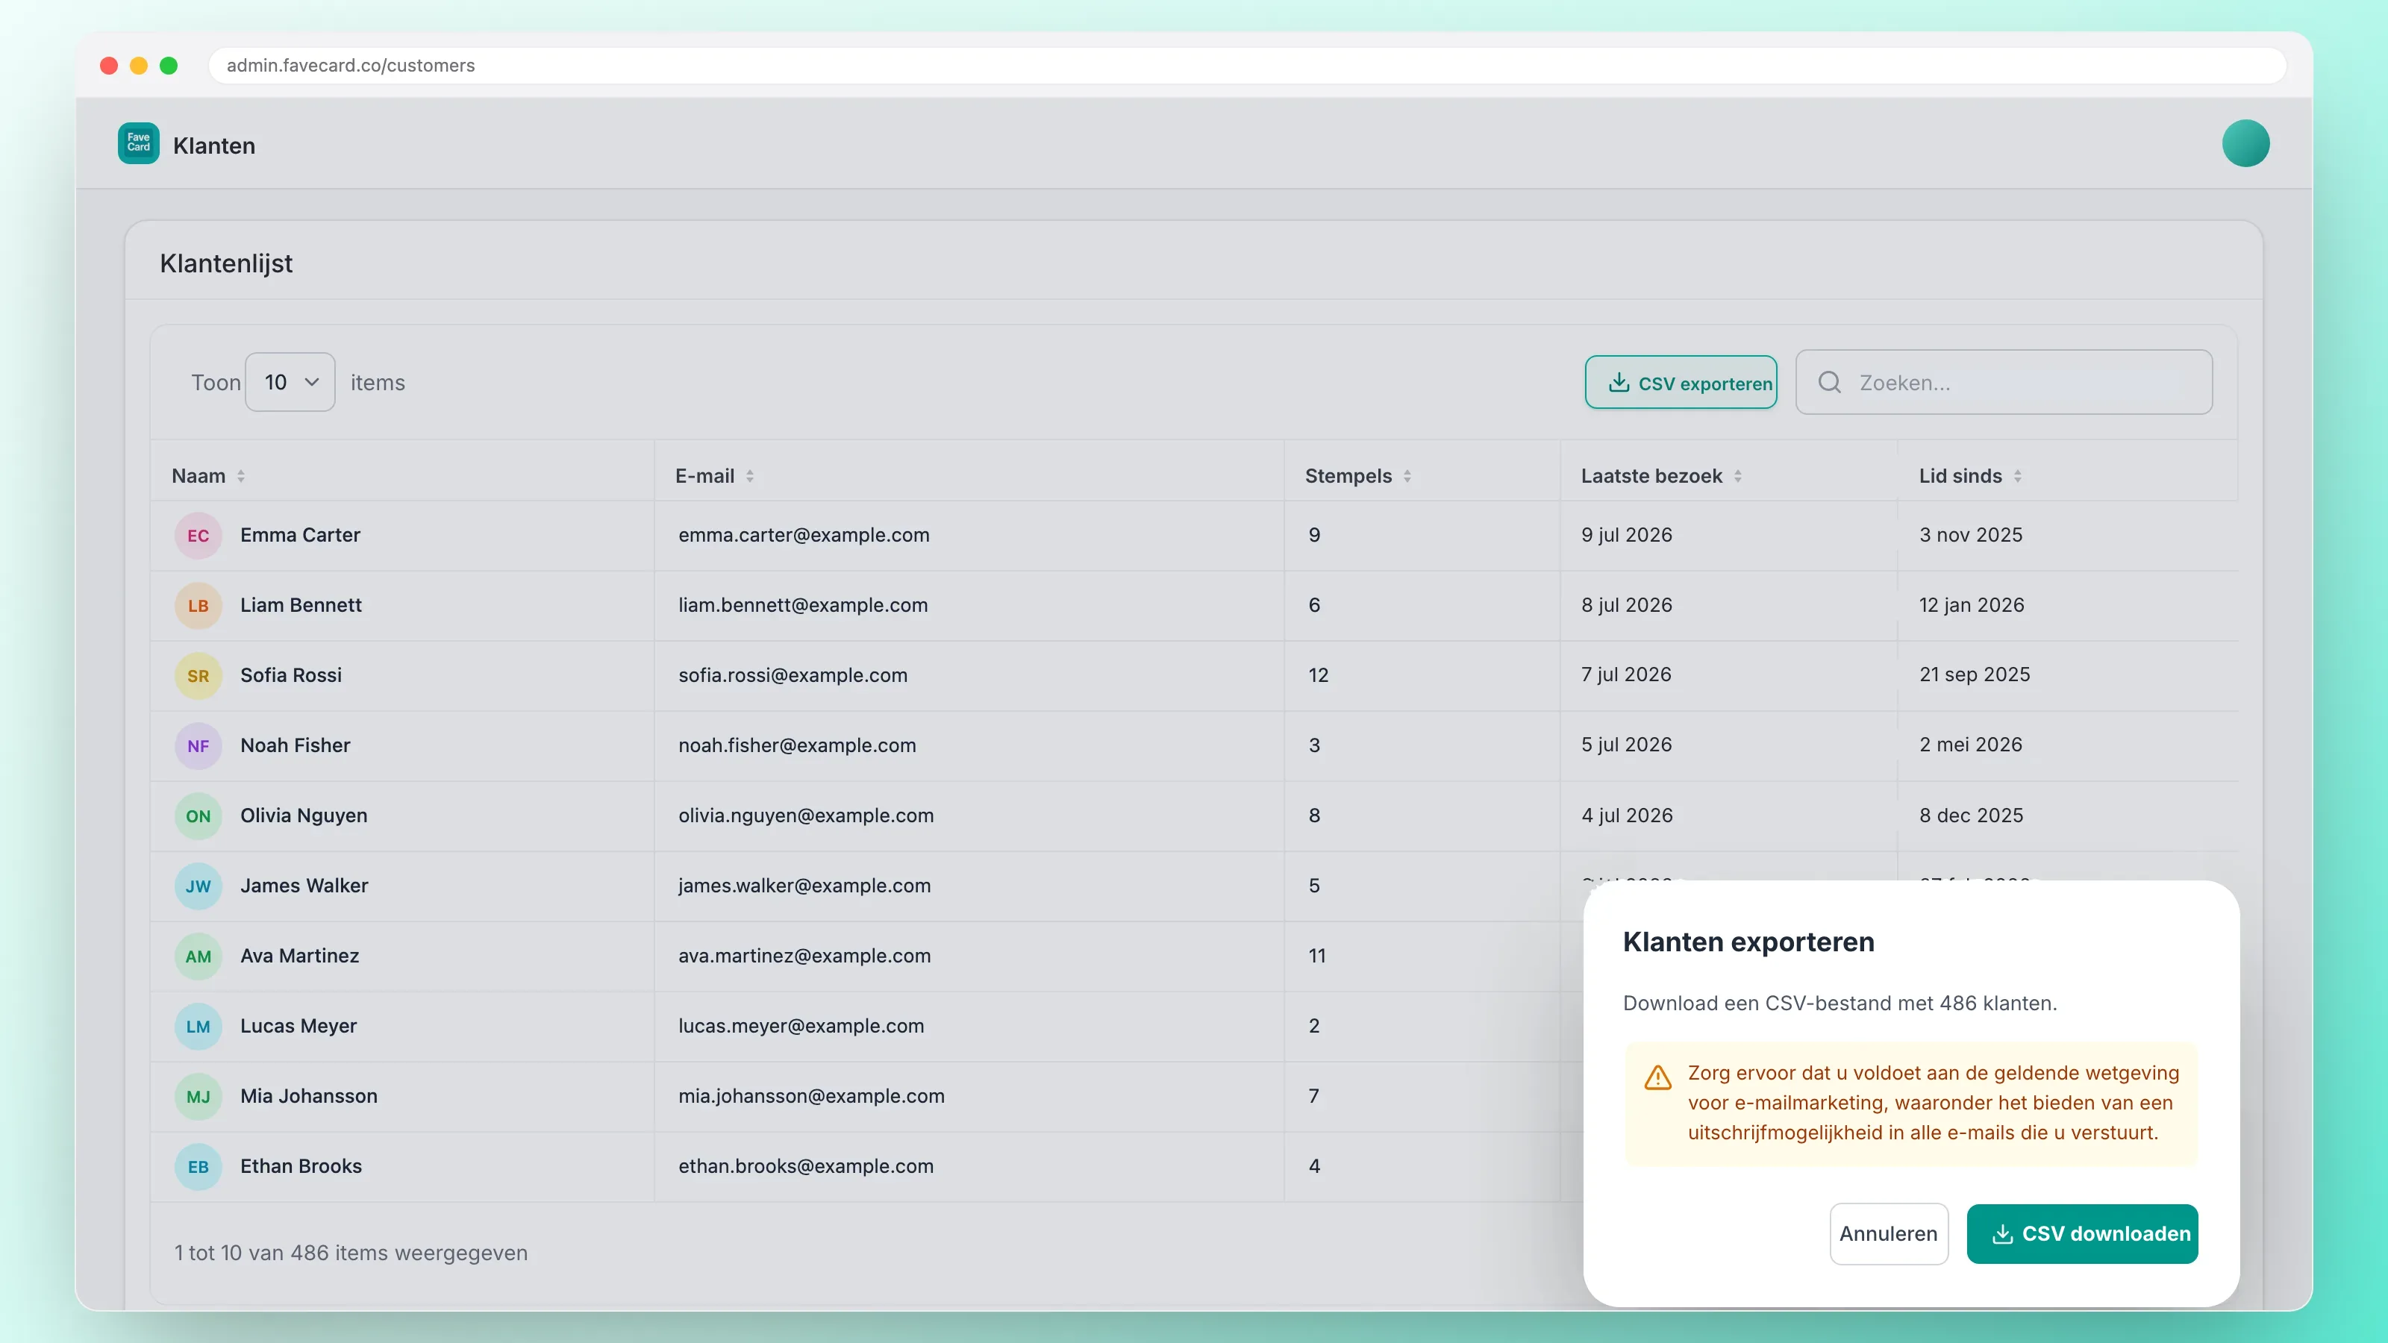Click the Klanten page title

214,145
